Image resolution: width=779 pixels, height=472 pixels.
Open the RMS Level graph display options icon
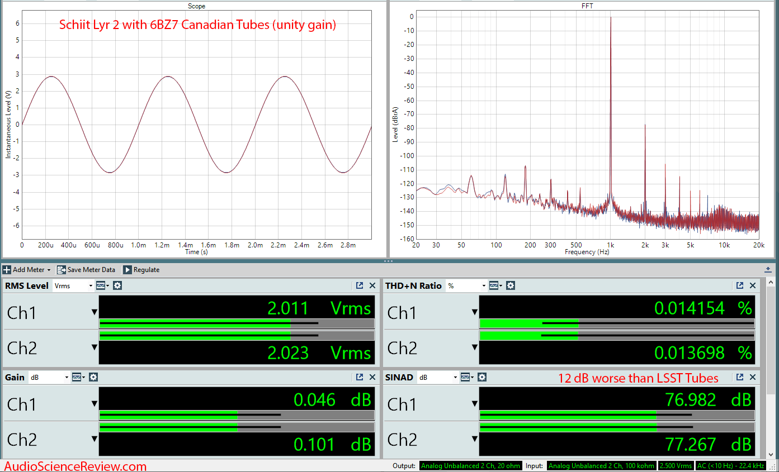[x=103, y=285]
